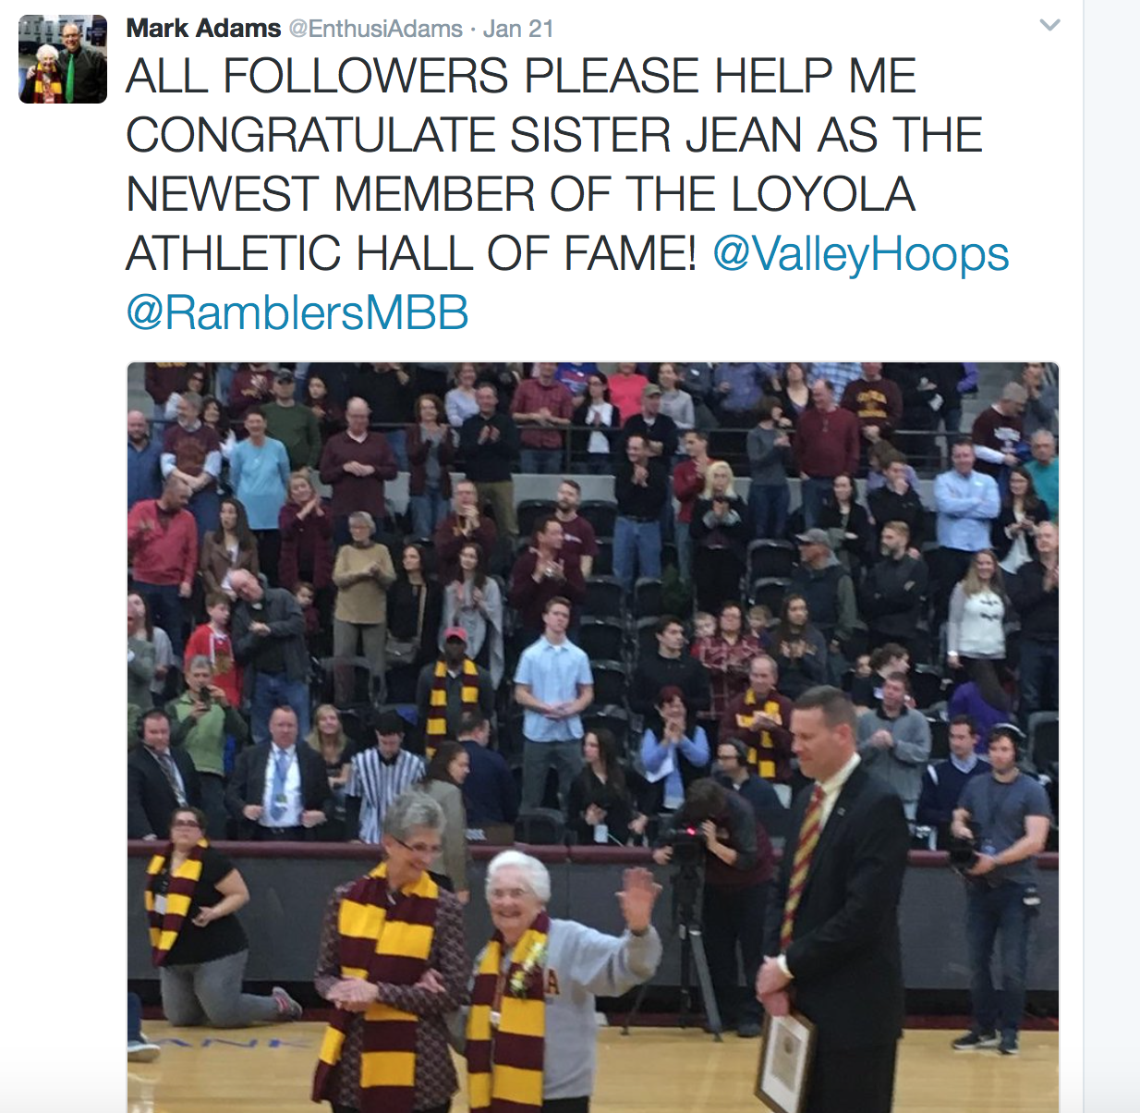
Task: Open the Mark Adams display name link
Action: [203, 29]
